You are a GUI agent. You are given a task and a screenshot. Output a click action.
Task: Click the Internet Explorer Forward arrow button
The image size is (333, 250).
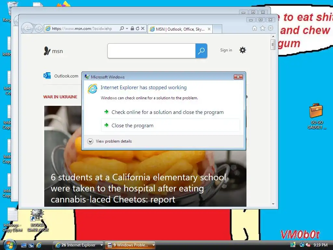coord(38,28)
